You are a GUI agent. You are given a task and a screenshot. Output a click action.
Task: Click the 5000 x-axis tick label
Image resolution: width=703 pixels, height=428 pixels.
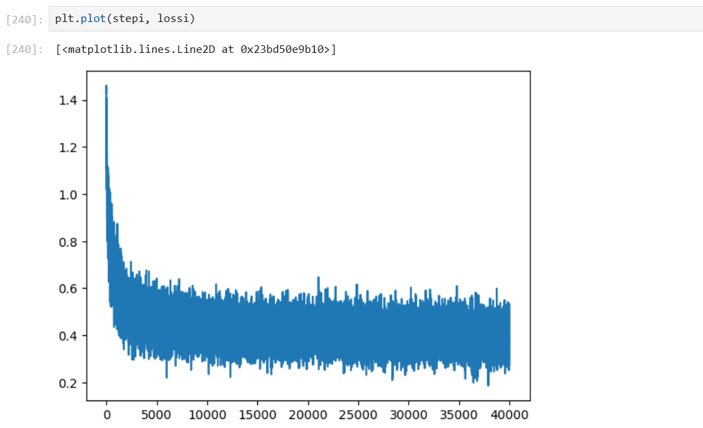click(x=156, y=414)
